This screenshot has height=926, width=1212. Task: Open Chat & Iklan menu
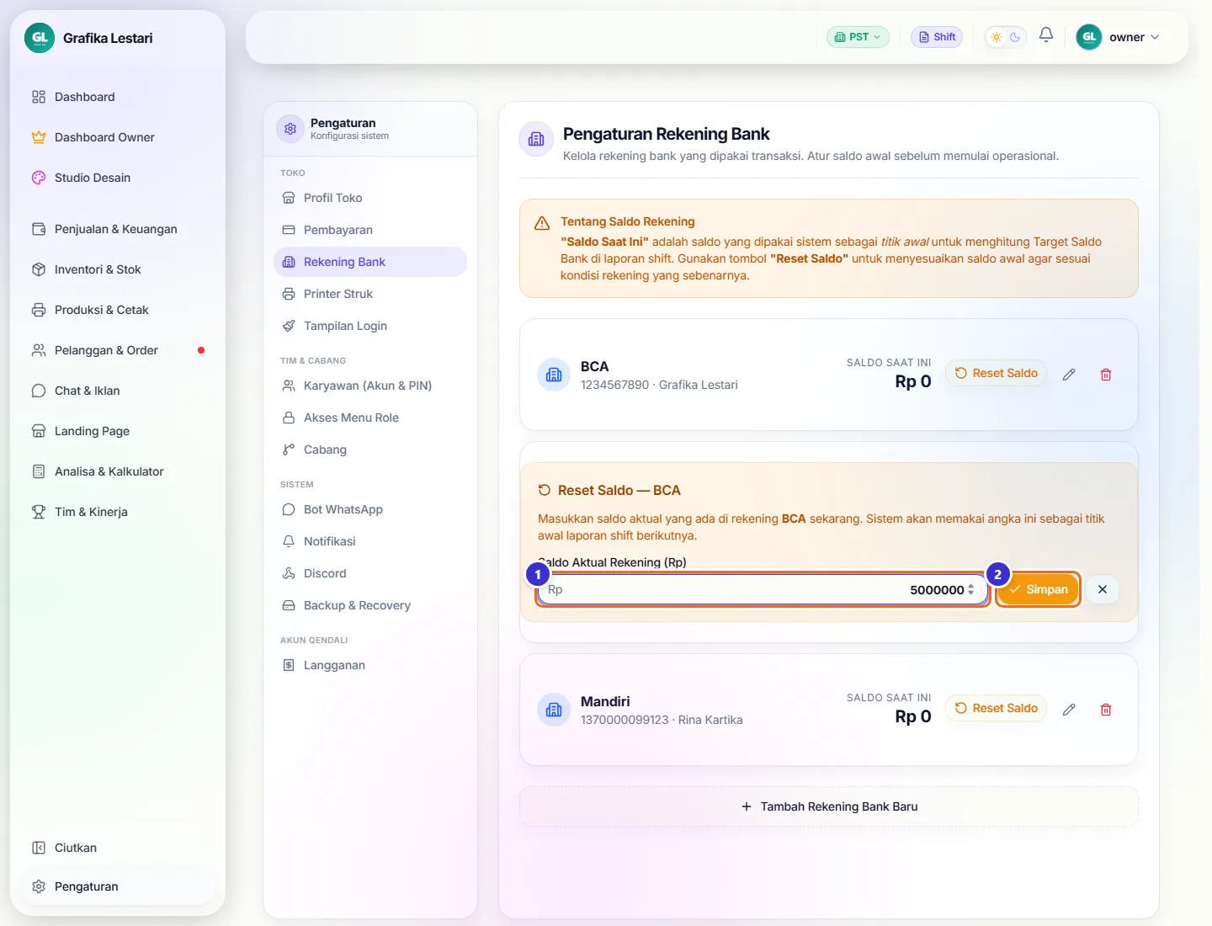point(118,391)
